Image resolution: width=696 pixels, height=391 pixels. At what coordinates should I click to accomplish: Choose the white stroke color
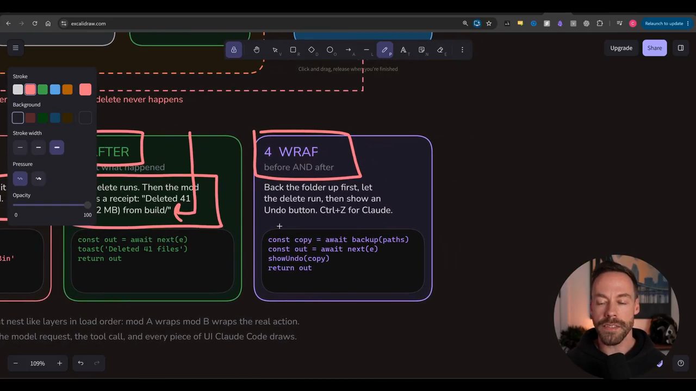pyautogui.click(x=18, y=90)
